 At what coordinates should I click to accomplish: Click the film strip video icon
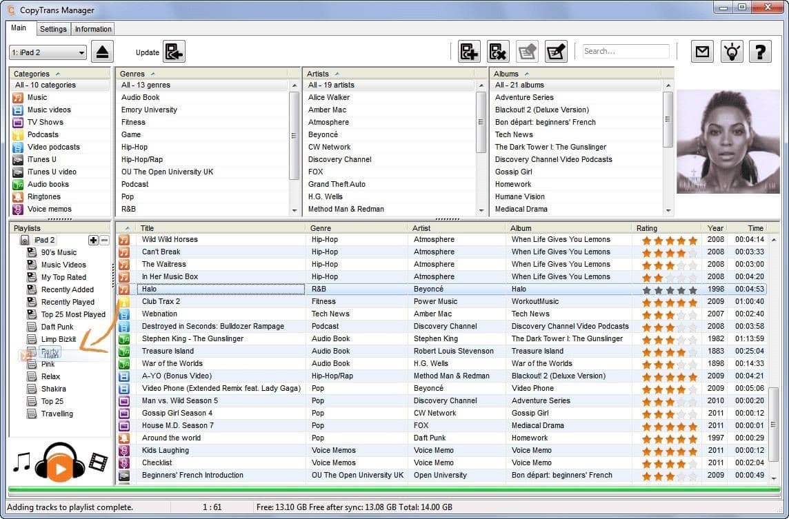(98, 462)
